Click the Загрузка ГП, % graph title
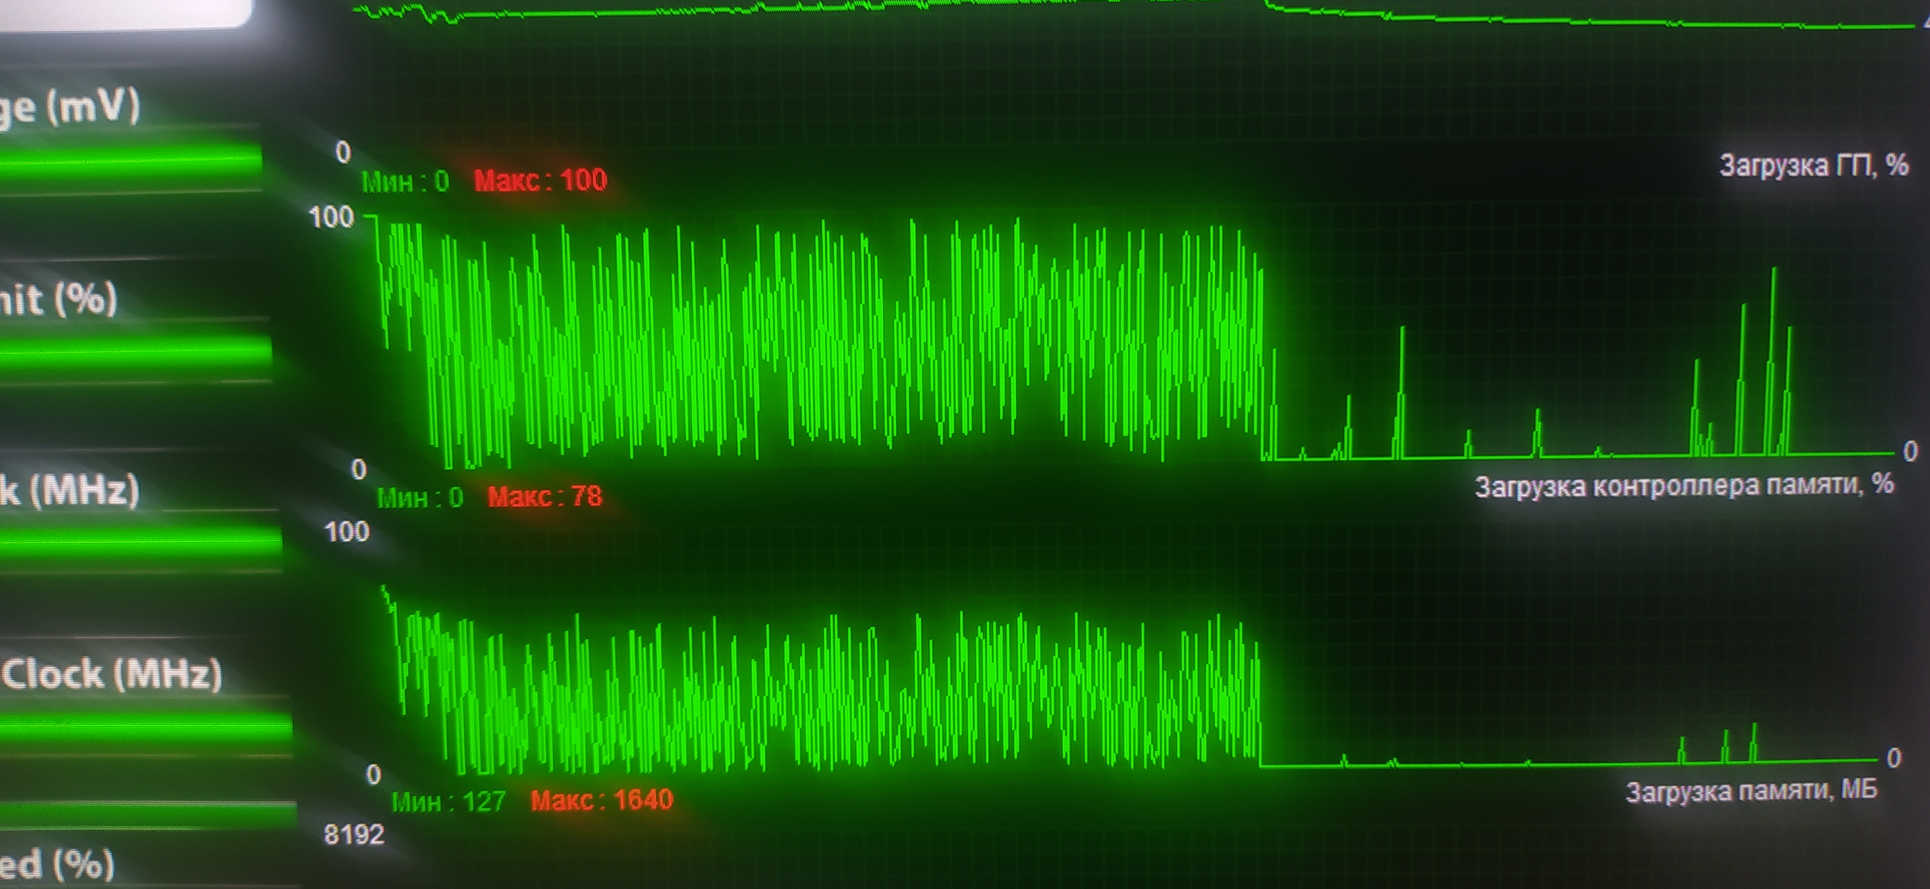This screenshot has height=889, width=1930. point(1814,165)
